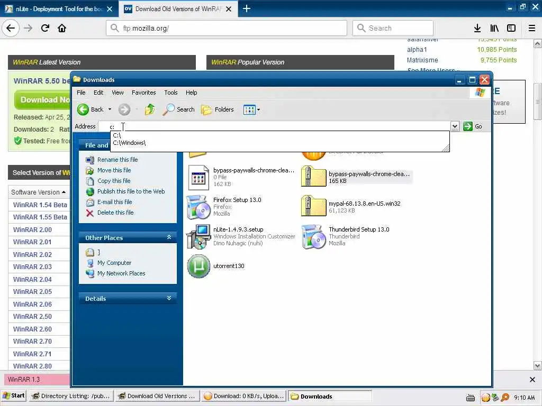The image size is (542, 406).
Task: Open the Edit menu
Action: pos(98,93)
